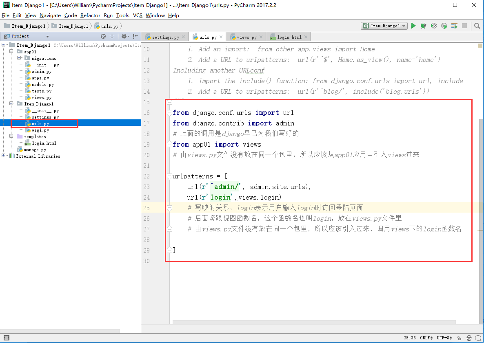The image size is (484, 343).
Task: Click Item_Django1 root breadcrumb
Action: click(25, 26)
